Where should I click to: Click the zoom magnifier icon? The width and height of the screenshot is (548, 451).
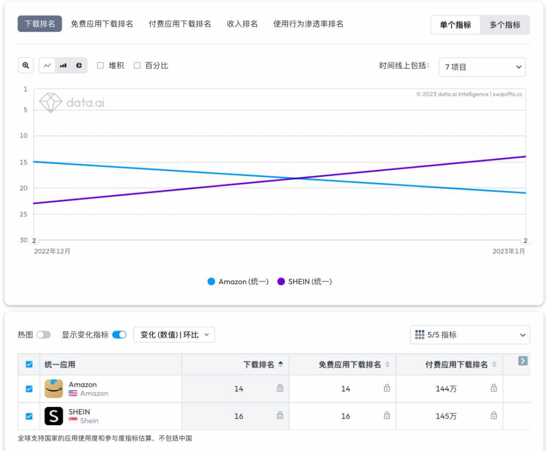26,66
